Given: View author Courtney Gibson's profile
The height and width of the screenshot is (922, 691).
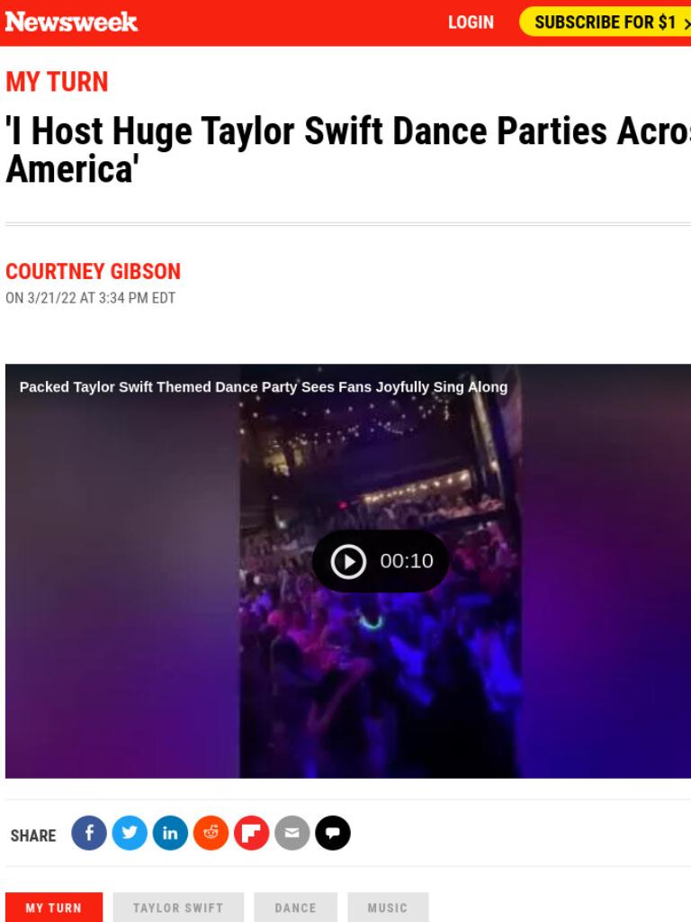Looking at the screenshot, I should click(x=93, y=271).
